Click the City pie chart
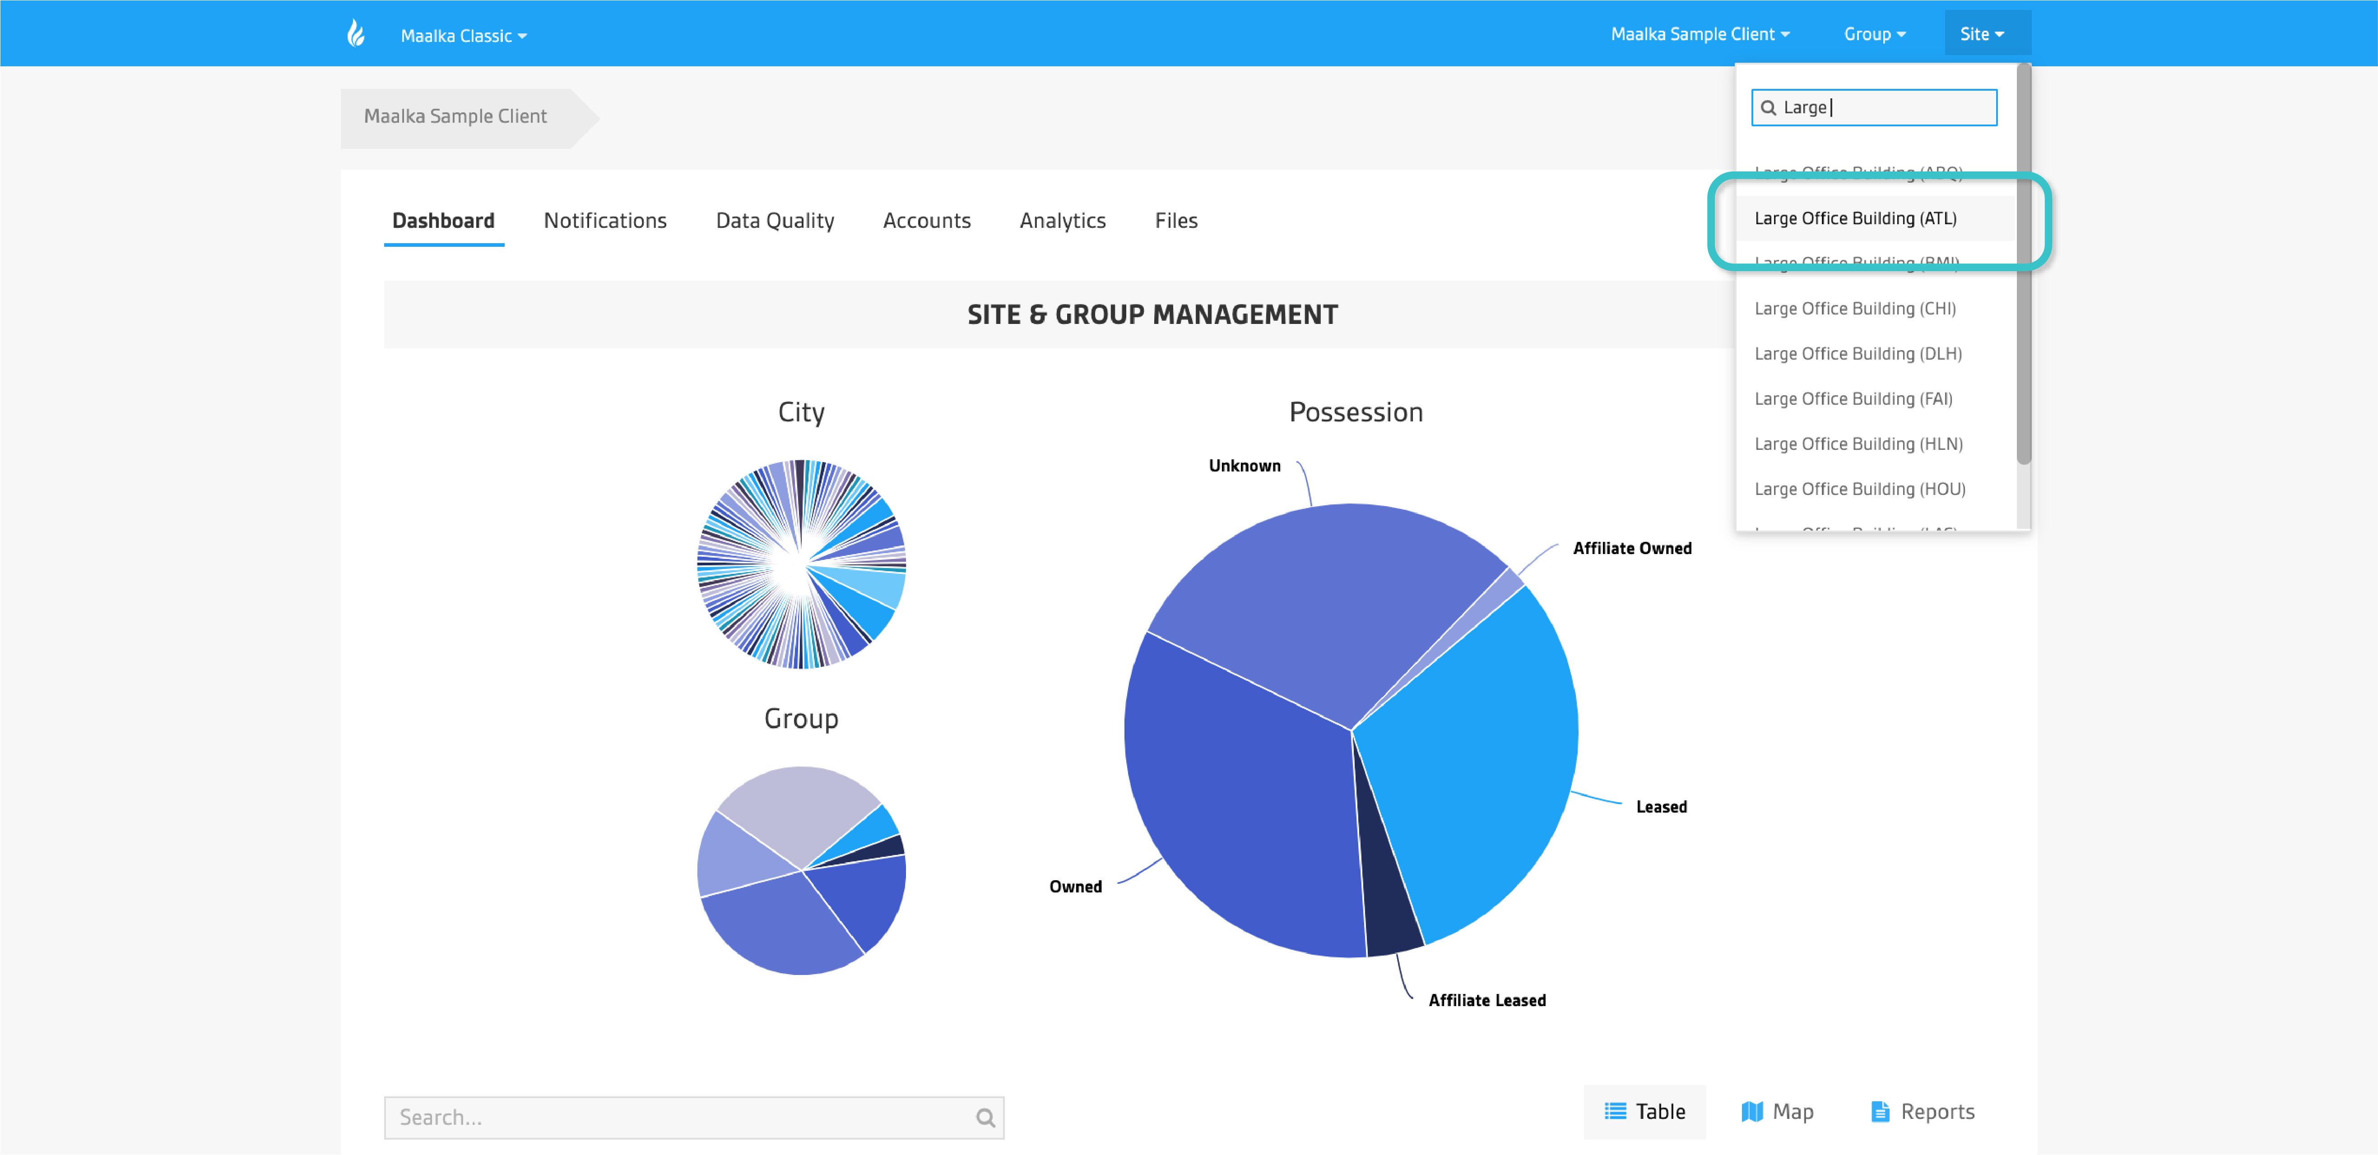Viewport: 2378px width, 1155px height. (801, 564)
